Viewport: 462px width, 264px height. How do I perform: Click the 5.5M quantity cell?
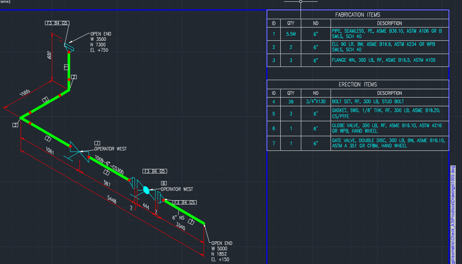tap(291, 34)
